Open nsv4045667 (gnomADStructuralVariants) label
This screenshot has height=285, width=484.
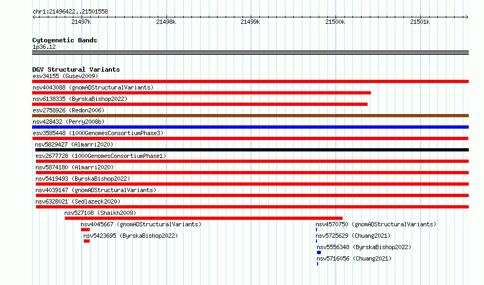141,224
